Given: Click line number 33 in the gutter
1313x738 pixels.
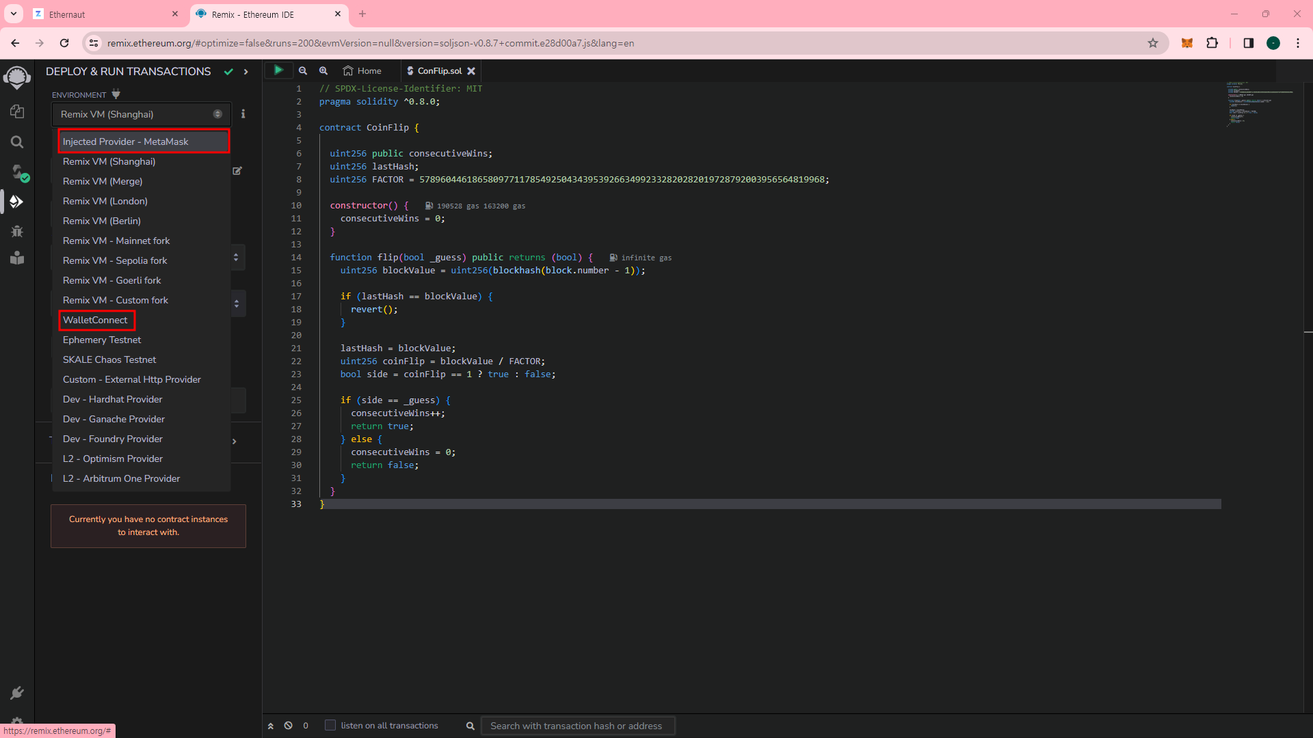Looking at the screenshot, I should [x=296, y=504].
